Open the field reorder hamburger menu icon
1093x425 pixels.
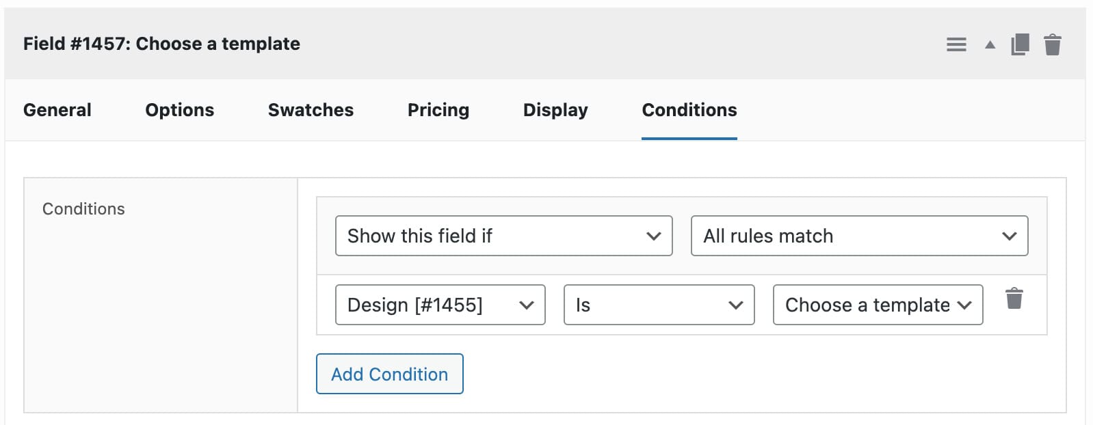pyautogui.click(x=956, y=45)
